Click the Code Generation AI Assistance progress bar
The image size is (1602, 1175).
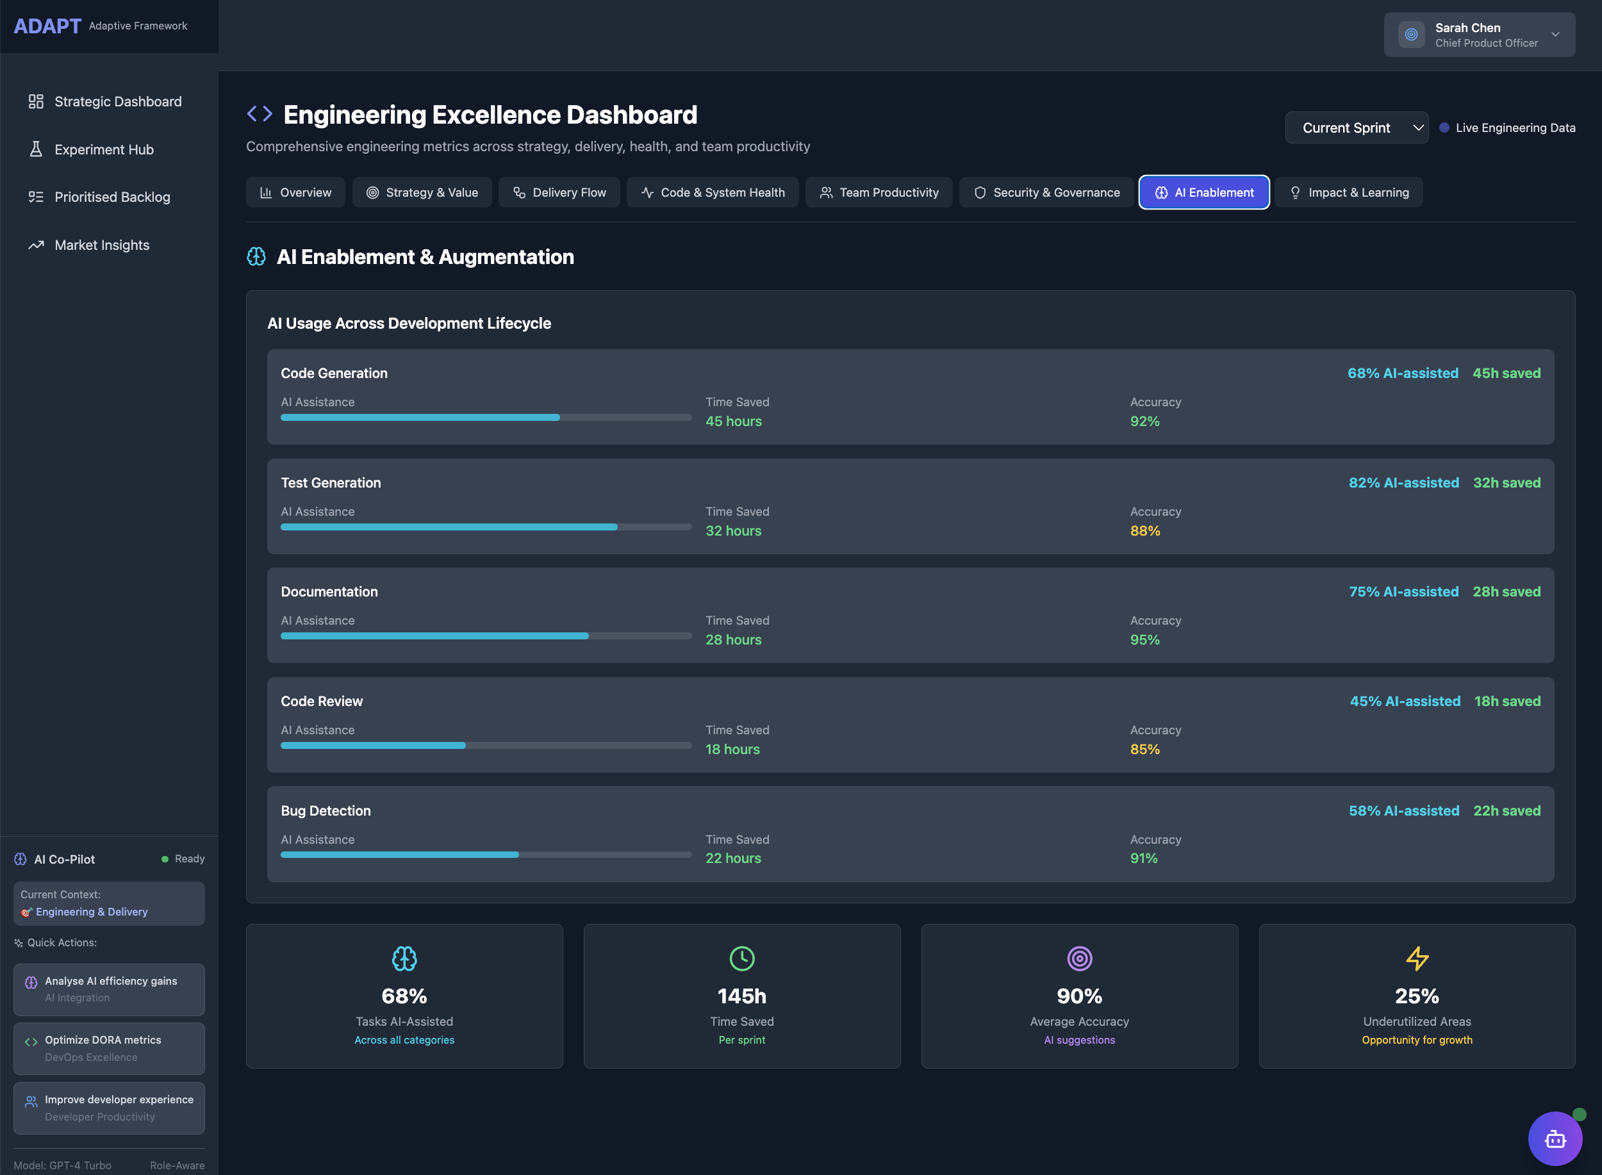coord(486,418)
